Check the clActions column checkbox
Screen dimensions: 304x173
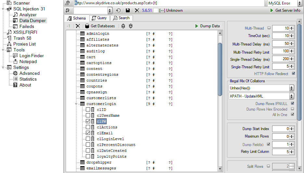(x=88, y=127)
